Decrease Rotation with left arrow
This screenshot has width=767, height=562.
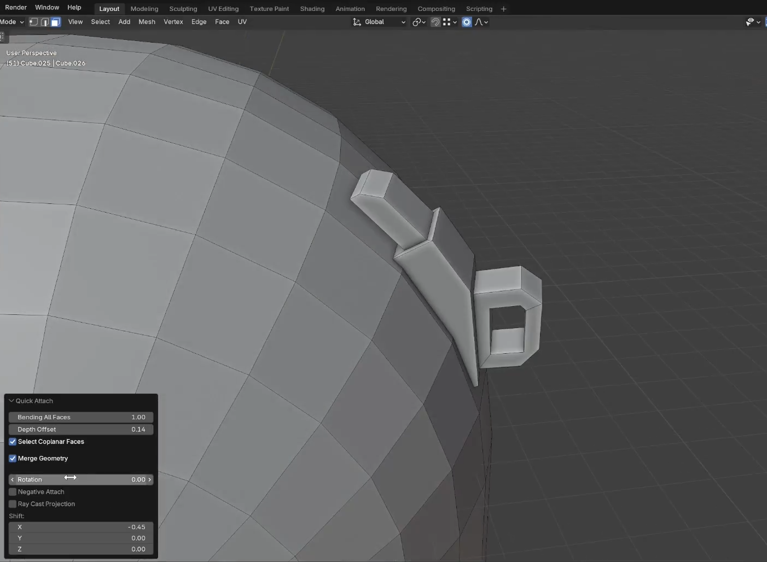click(12, 479)
